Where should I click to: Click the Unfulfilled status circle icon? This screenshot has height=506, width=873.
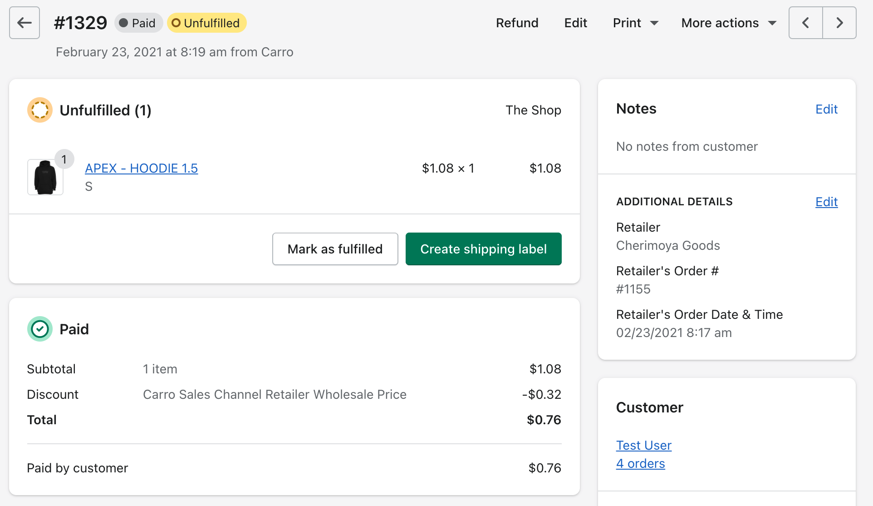pyautogui.click(x=40, y=110)
